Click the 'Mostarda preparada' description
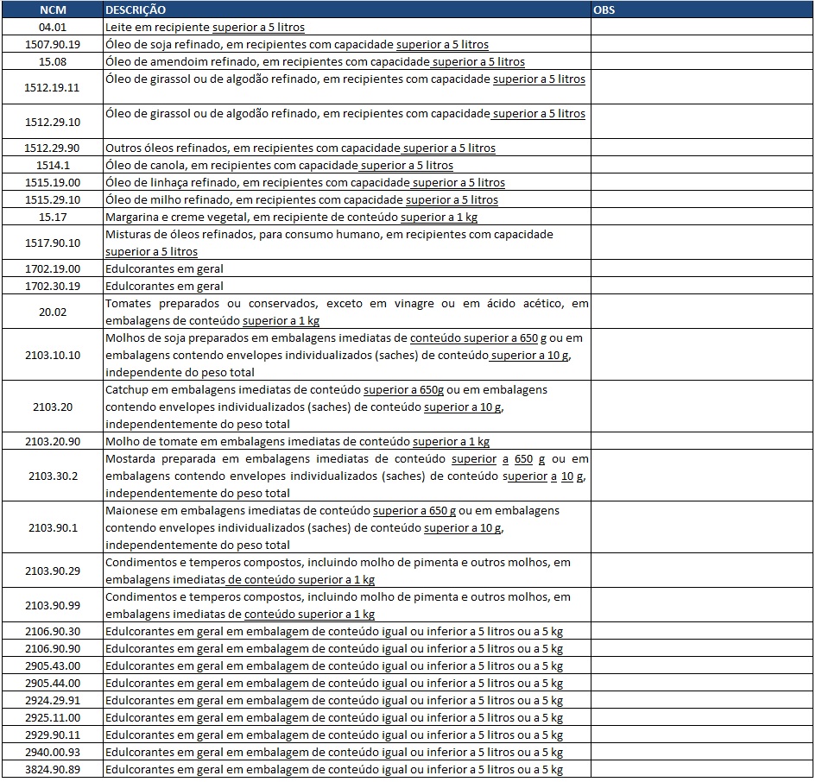 tap(347, 476)
